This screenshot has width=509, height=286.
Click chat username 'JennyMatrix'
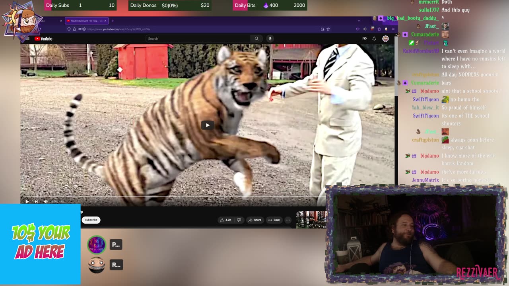tap(425, 180)
